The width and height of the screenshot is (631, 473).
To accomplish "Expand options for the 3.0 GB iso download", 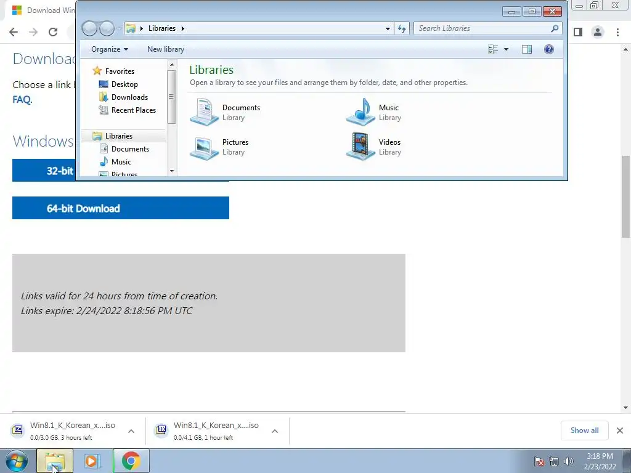I will tap(131, 431).
